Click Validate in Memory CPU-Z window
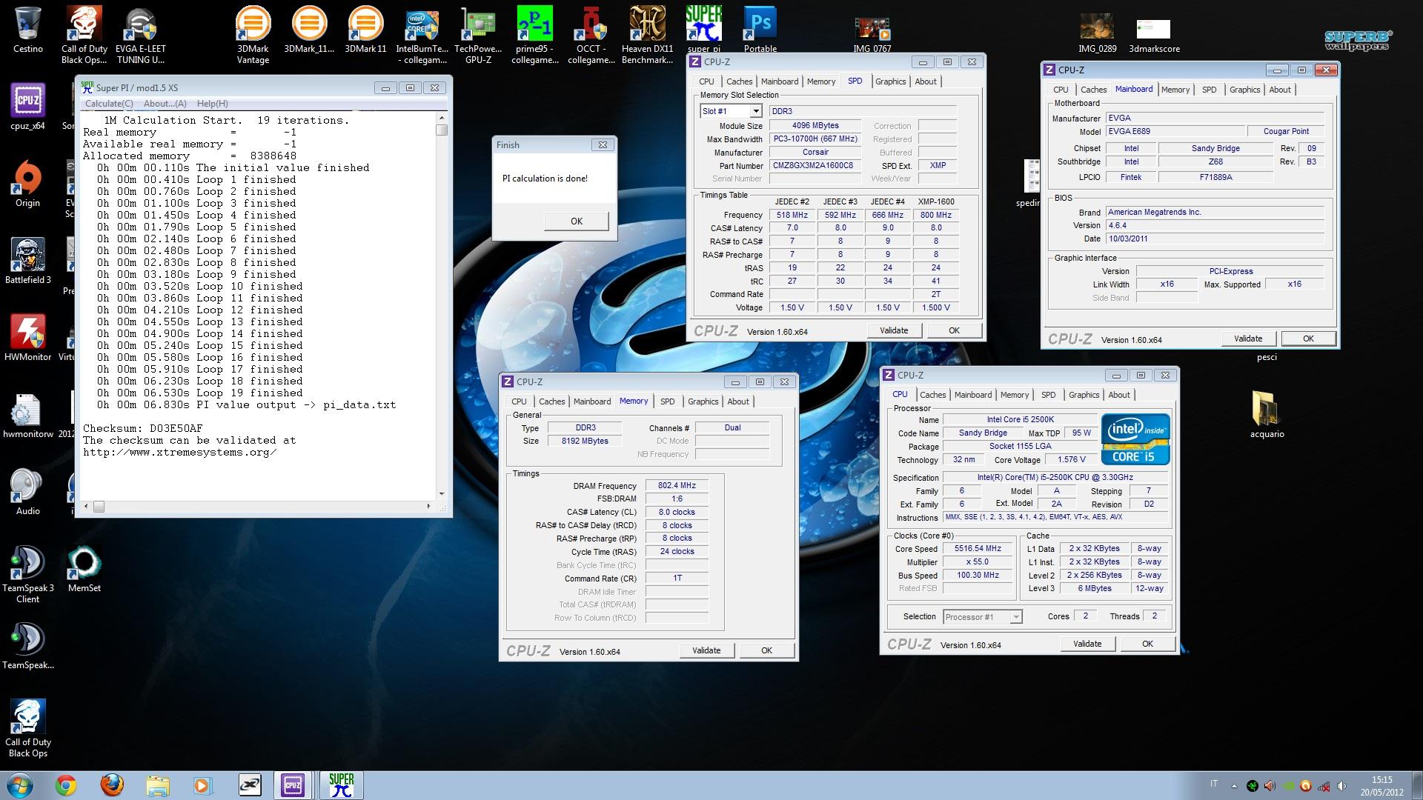The width and height of the screenshot is (1423, 800). [x=706, y=650]
